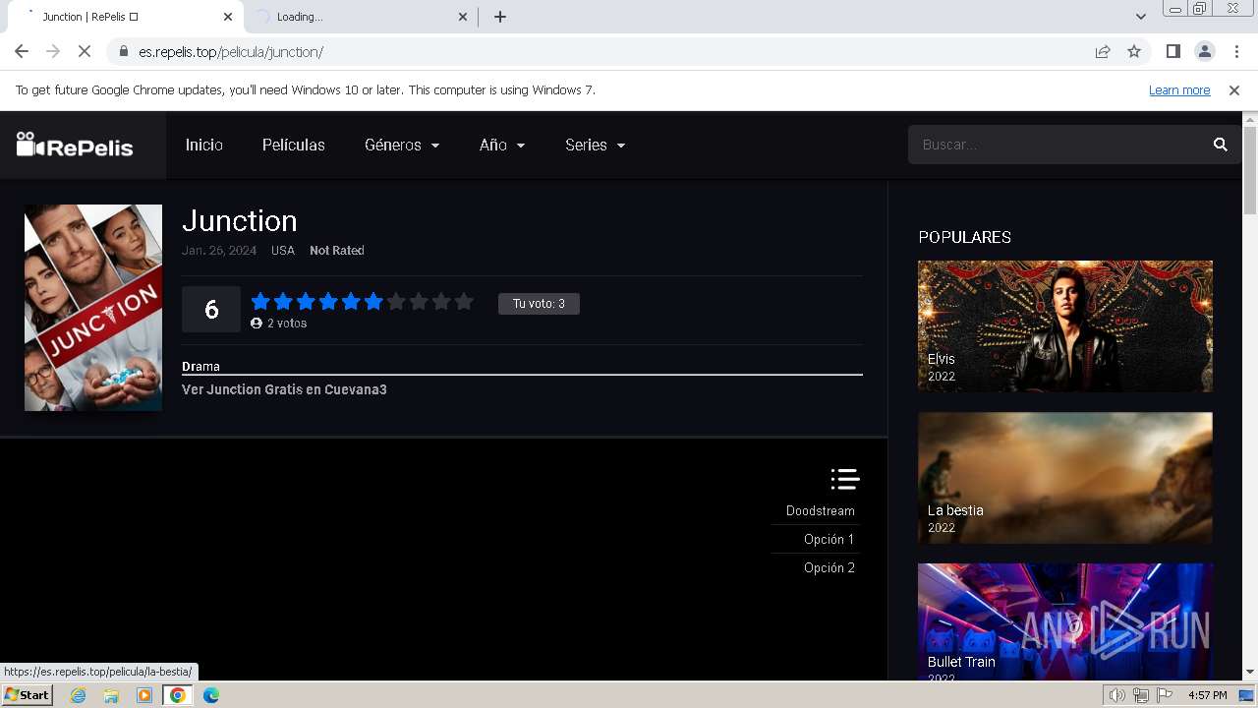The image size is (1258, 708).
Task: Open the side panel icon
Action: (1172, 51)
